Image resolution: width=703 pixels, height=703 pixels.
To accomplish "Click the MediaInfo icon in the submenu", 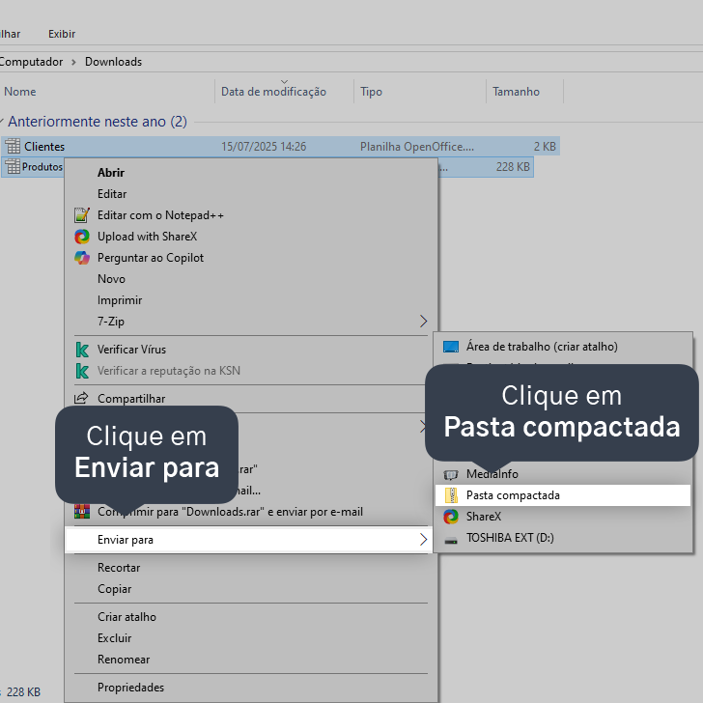I will [451, 474].
